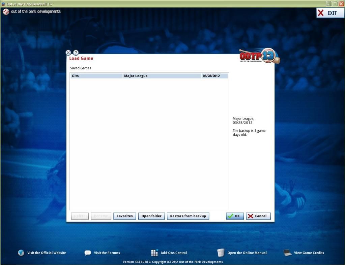Click the baseball logo at top left
The width and height of the screenshot is (345, 265).
(x=6, y=12)
